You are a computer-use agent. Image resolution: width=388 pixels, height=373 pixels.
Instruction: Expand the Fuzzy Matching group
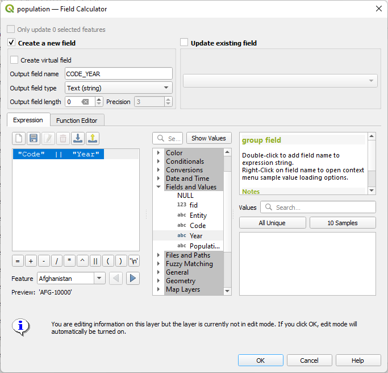158,263
